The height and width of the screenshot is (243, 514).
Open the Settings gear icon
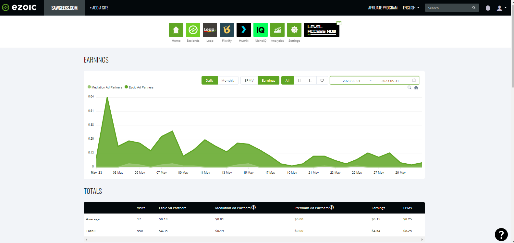(294, 30)
